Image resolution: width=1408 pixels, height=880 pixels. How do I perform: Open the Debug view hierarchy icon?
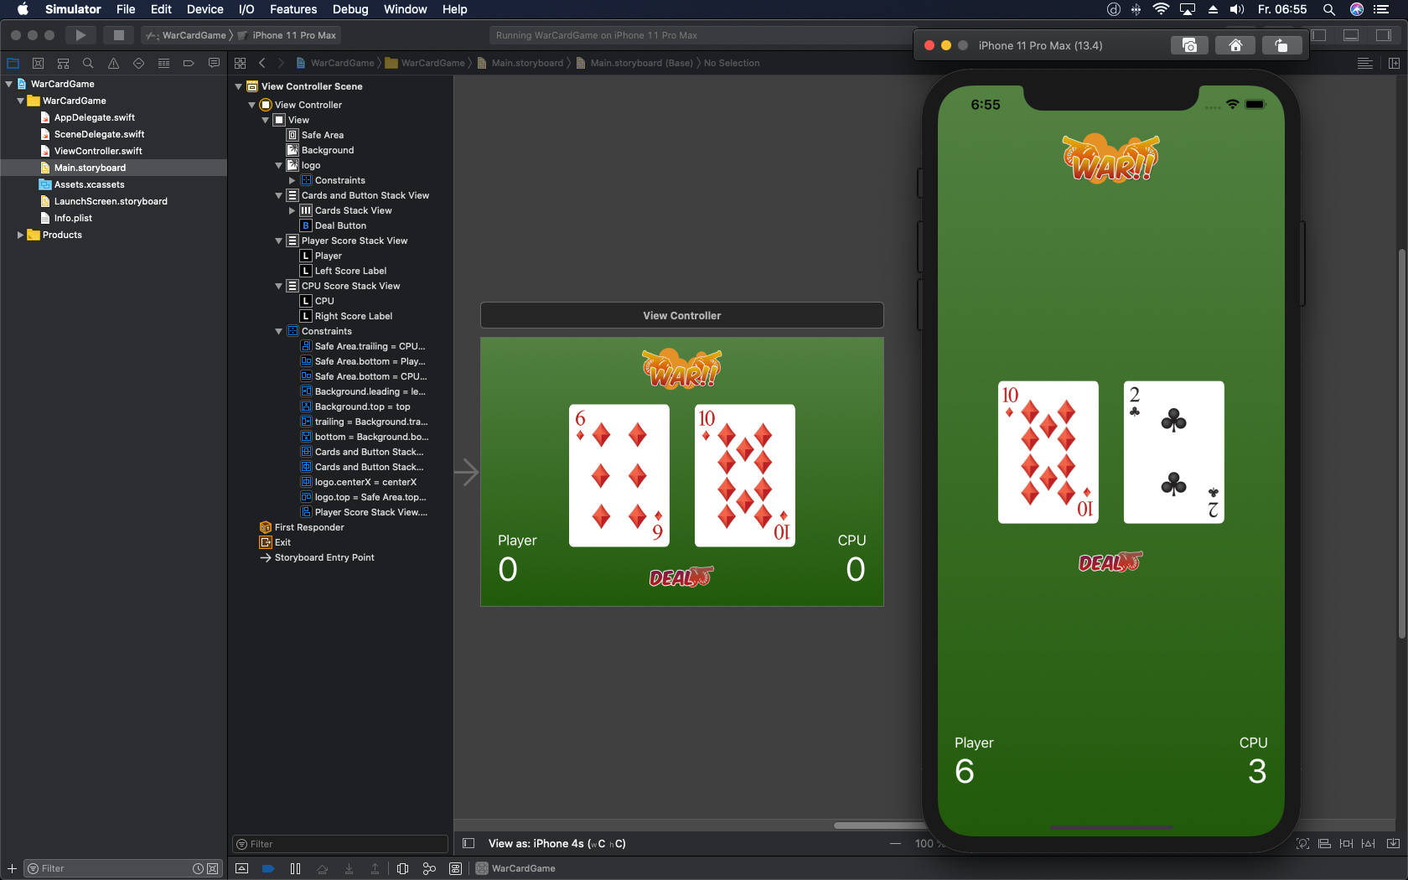click(x=402, y=868)
